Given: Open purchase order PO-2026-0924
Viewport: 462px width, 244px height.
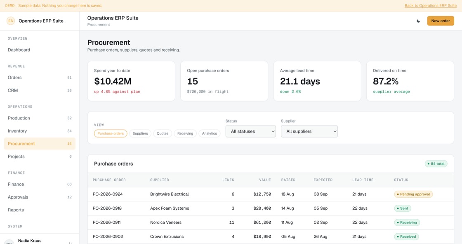Looking at the screenshot, I should pyautogui.click(x=108, y=194).
